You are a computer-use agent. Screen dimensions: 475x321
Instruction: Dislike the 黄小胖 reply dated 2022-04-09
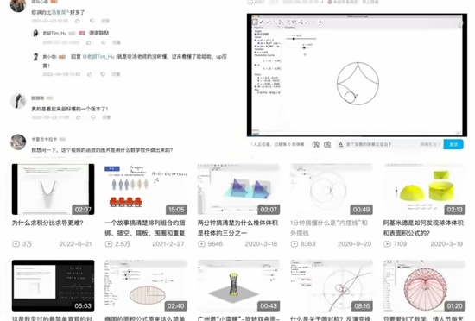[103, 74]
